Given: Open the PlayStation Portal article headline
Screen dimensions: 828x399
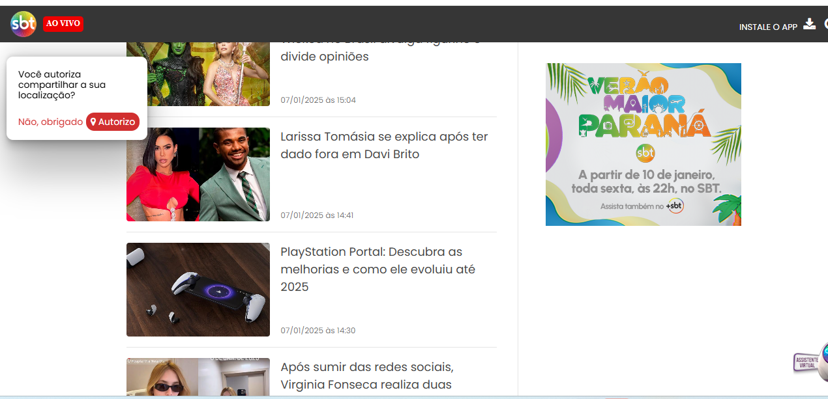Looking at the screenshot, I should 377,269.
